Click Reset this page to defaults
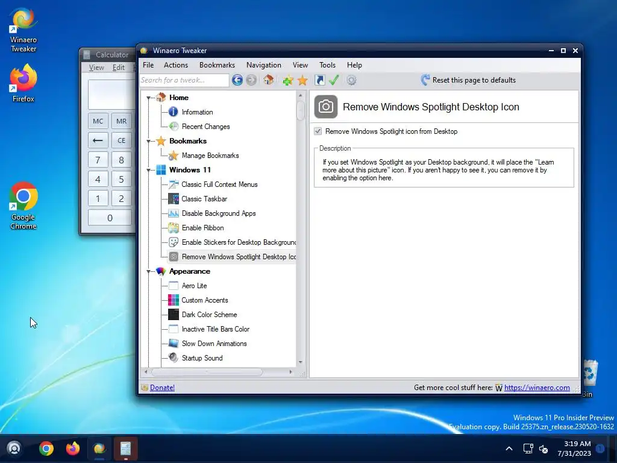 tap(468, 80)
